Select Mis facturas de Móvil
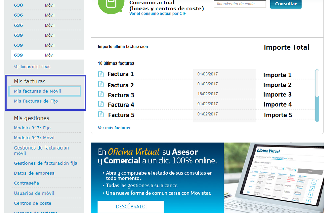 click(x=38, y=91)
